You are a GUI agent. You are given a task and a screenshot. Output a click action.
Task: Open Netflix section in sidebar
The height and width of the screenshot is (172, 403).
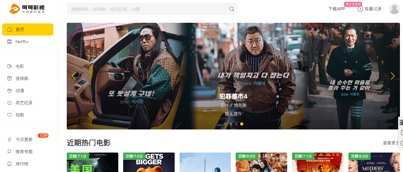(x=22, y=42)
